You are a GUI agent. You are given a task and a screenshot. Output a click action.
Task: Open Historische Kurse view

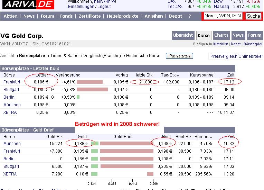point(143,56)
